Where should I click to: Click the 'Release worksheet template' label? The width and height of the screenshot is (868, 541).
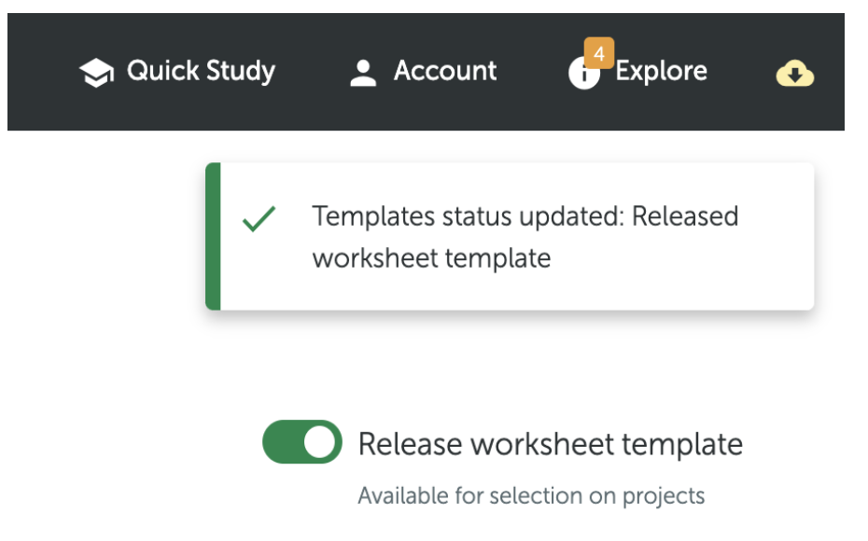click(x=551, y=444)
